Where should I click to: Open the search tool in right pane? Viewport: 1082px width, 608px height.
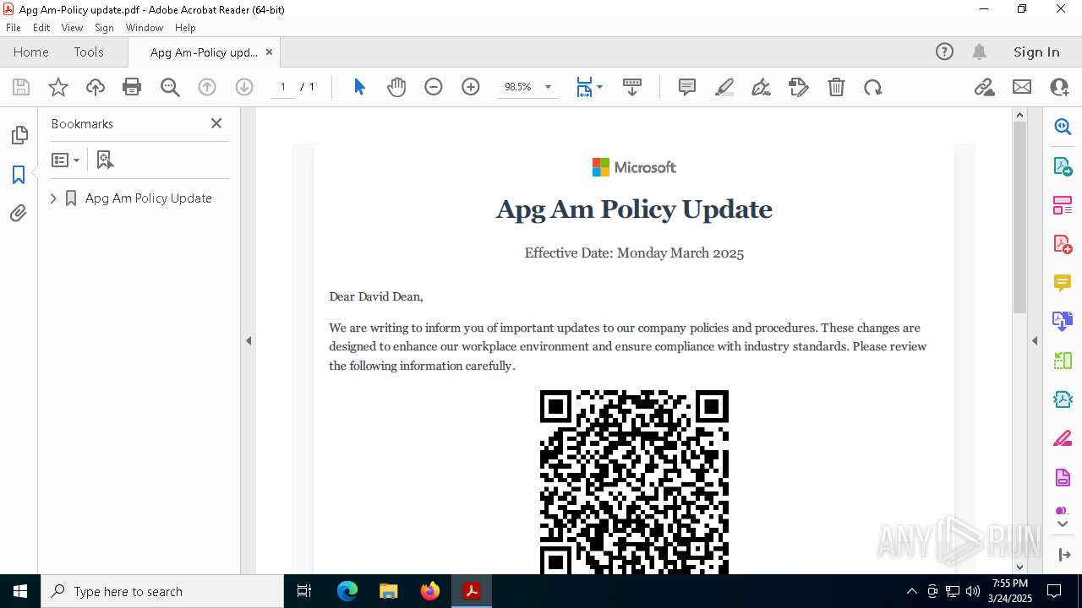(x=1063, y=127)
